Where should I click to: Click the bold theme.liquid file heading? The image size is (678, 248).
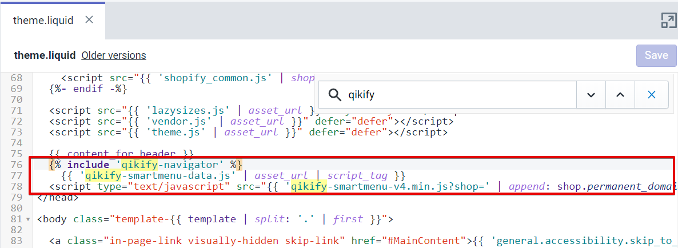(x=45, y=55)
